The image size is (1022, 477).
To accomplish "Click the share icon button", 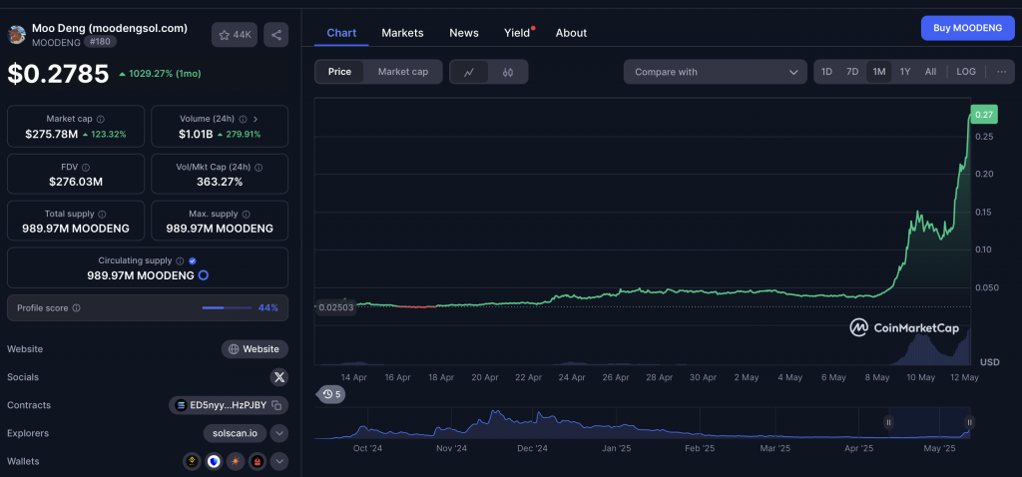I will (x=275, y=35).
